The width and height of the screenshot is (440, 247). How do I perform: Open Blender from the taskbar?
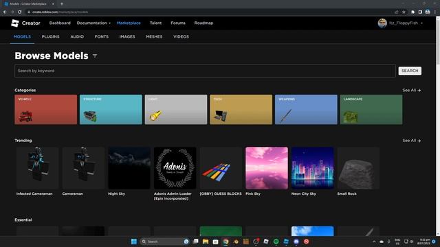236,242
